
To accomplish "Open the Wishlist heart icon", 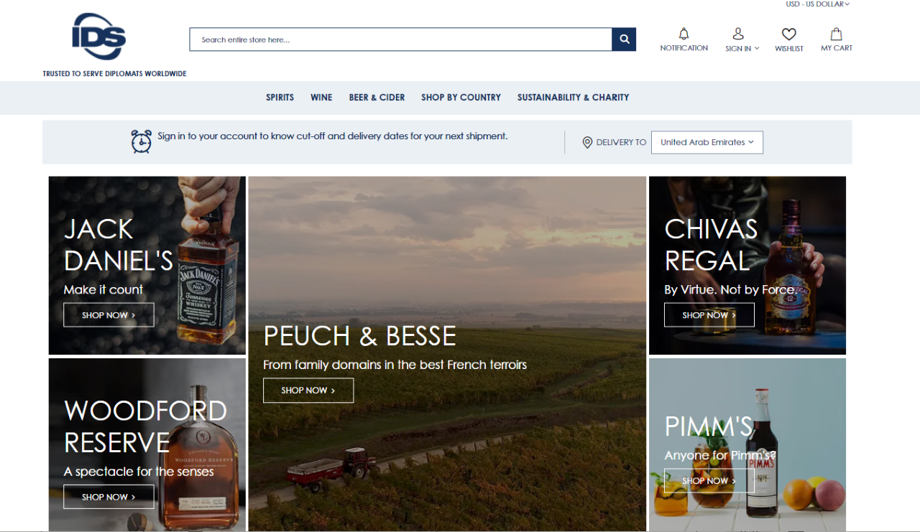I will (789, 34).
